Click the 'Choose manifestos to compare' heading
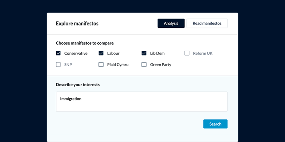Screen dimensions: 285x142 coord(85,43)
